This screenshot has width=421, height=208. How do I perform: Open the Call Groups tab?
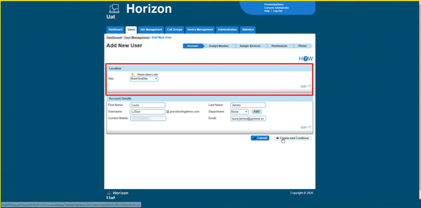tap(175, 30)
